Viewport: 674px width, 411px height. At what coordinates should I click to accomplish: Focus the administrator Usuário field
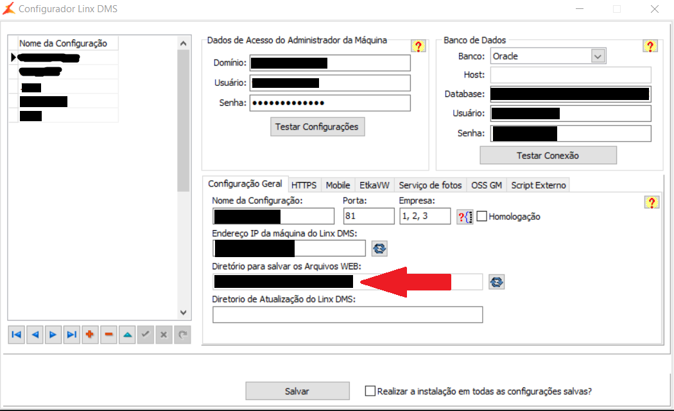(x=330, y=83)
